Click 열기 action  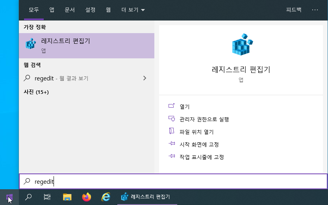(185, 106)
